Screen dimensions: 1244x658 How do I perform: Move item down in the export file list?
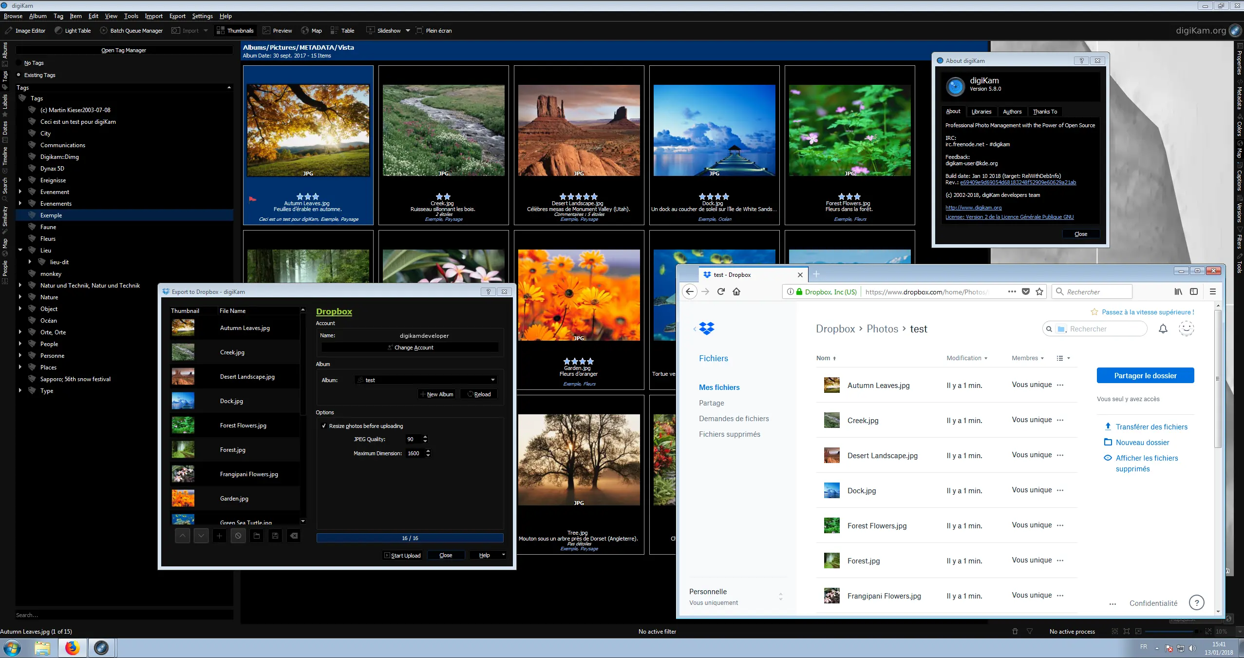201,536
